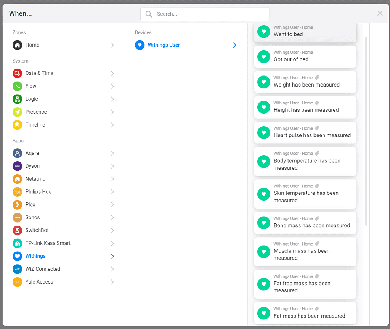This screenshot has width=390, height=329.
Task: Choose the 'Went to bed' trigger card
Action: pyautogui.click(x=305, y=32)
